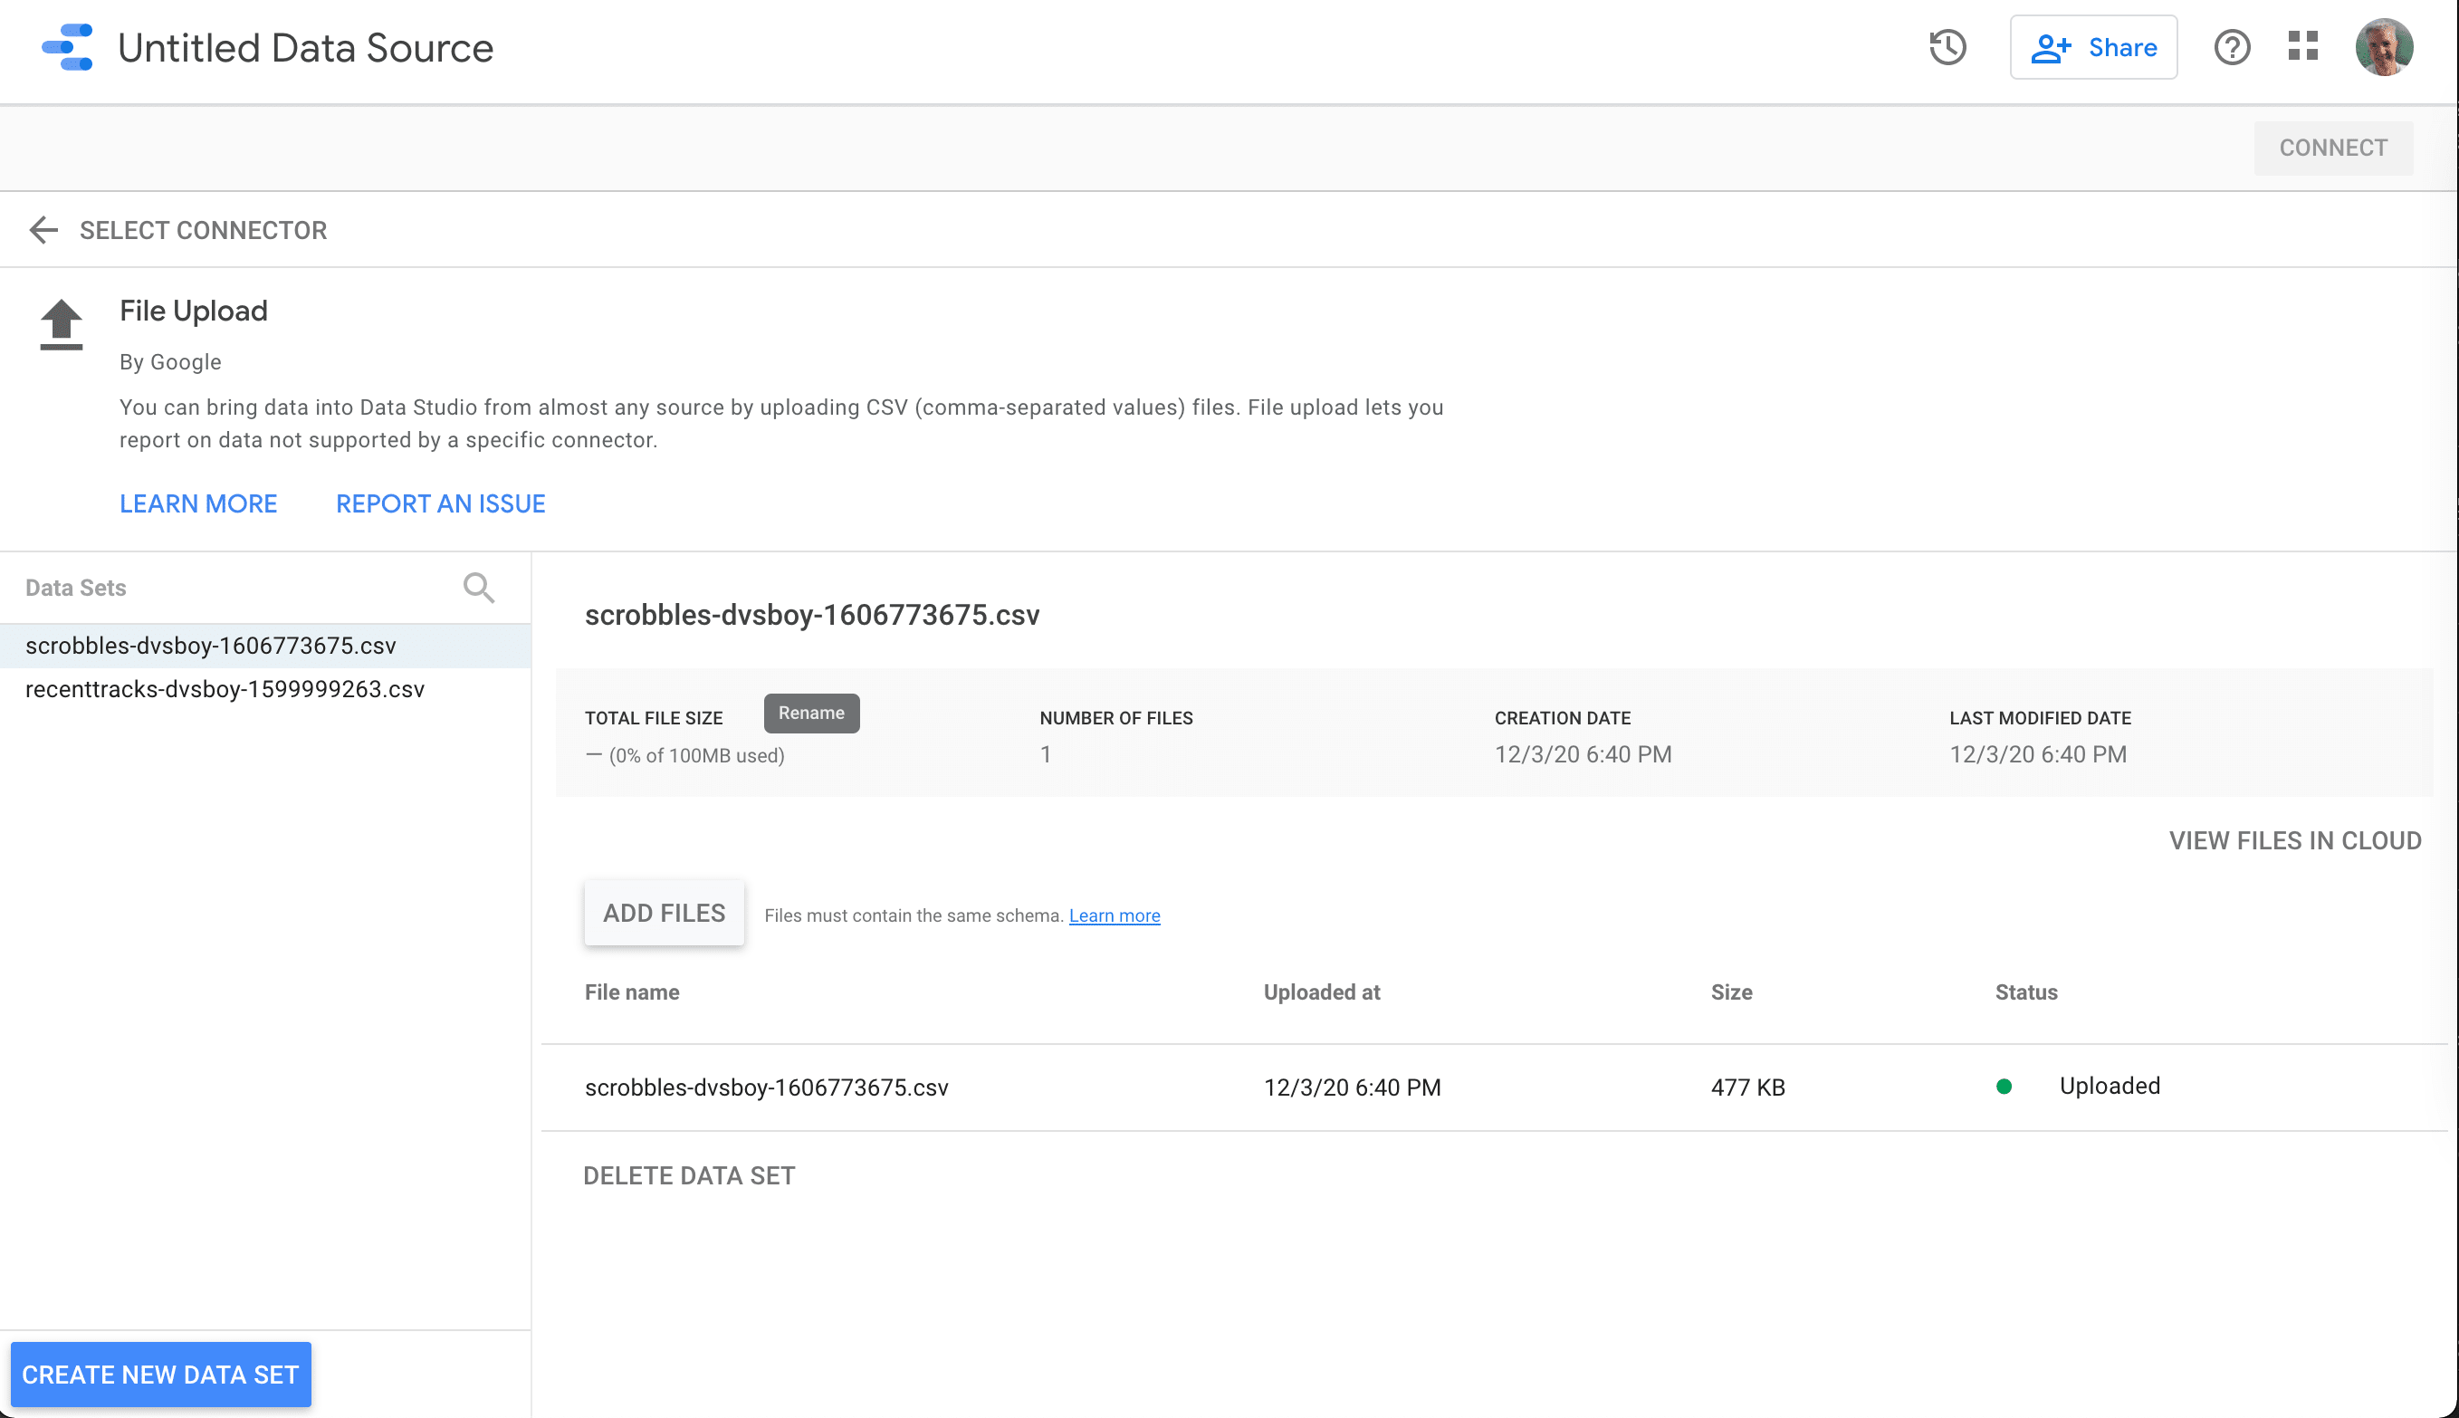Click the Size column header
The height and width of the screenshot is (1418, 2459).
1731,992
